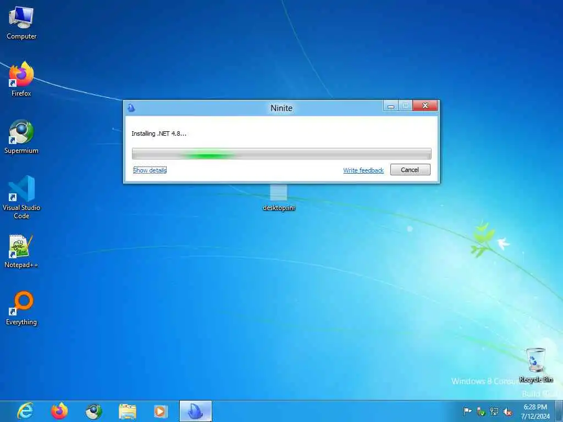Click the Show desktop strip

pyautogui.click(x=559, y=411)
